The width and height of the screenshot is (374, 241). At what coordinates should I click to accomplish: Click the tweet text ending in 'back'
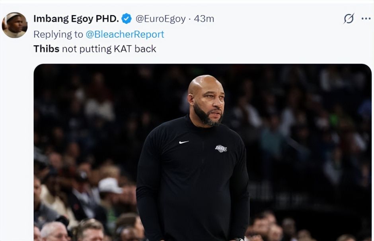coord(95,49)
